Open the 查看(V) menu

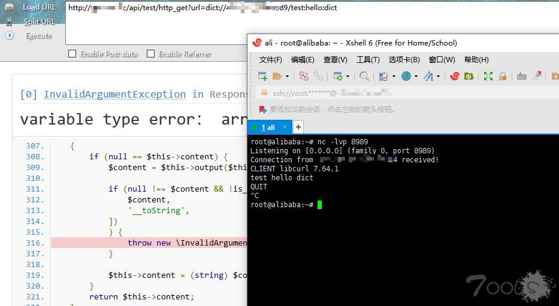point(335,59)
